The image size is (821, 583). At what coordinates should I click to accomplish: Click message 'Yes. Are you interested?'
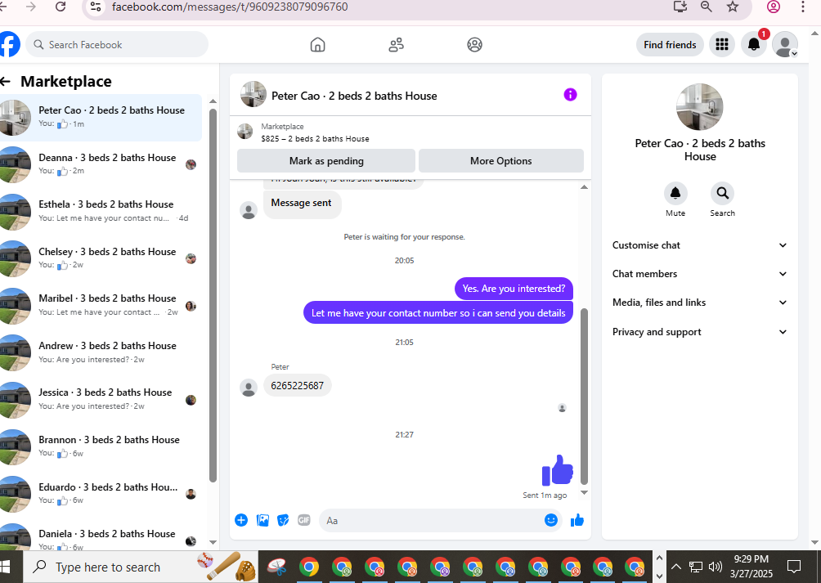pyautogui.click(x=514, y=289)
